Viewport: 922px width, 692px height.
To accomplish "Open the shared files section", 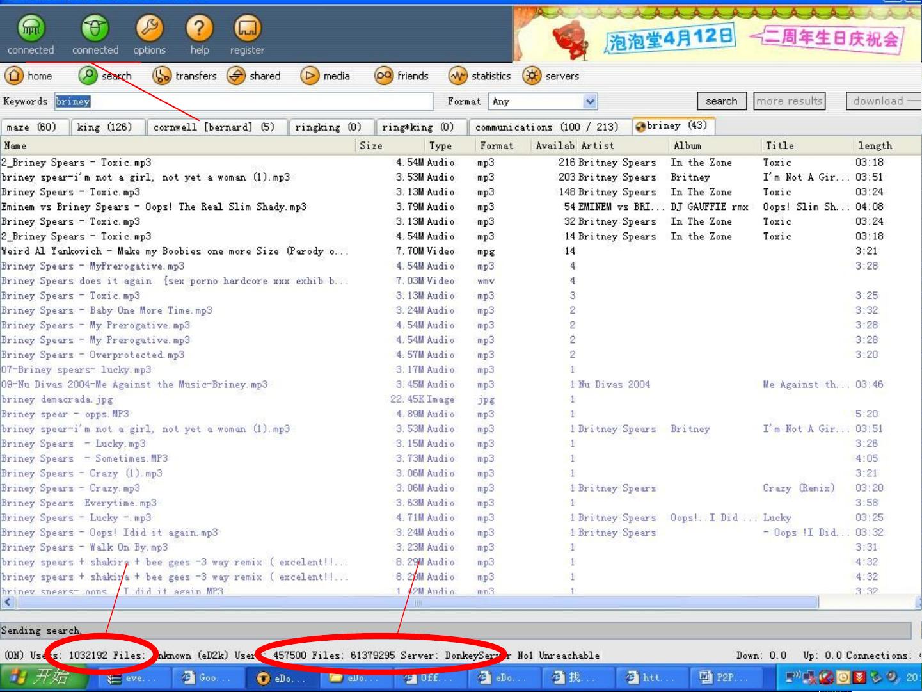I will (254, 76).
